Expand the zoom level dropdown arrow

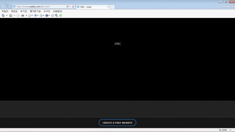[x=230, y=130]
